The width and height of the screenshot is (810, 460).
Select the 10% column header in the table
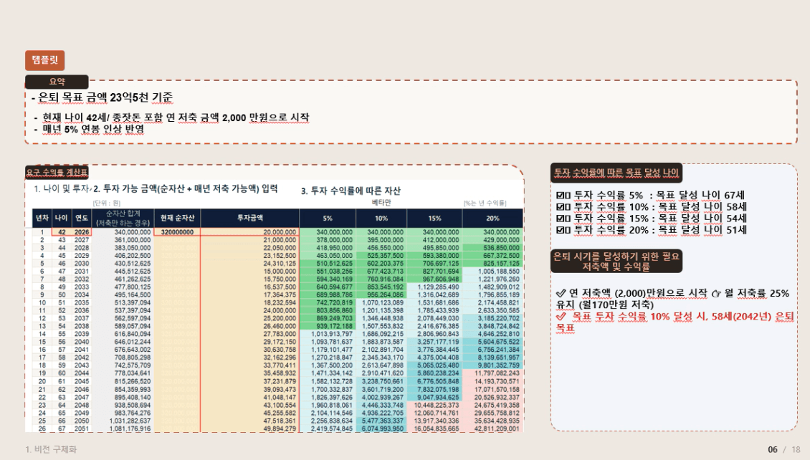pyautogui.click(x=381, y=219)
